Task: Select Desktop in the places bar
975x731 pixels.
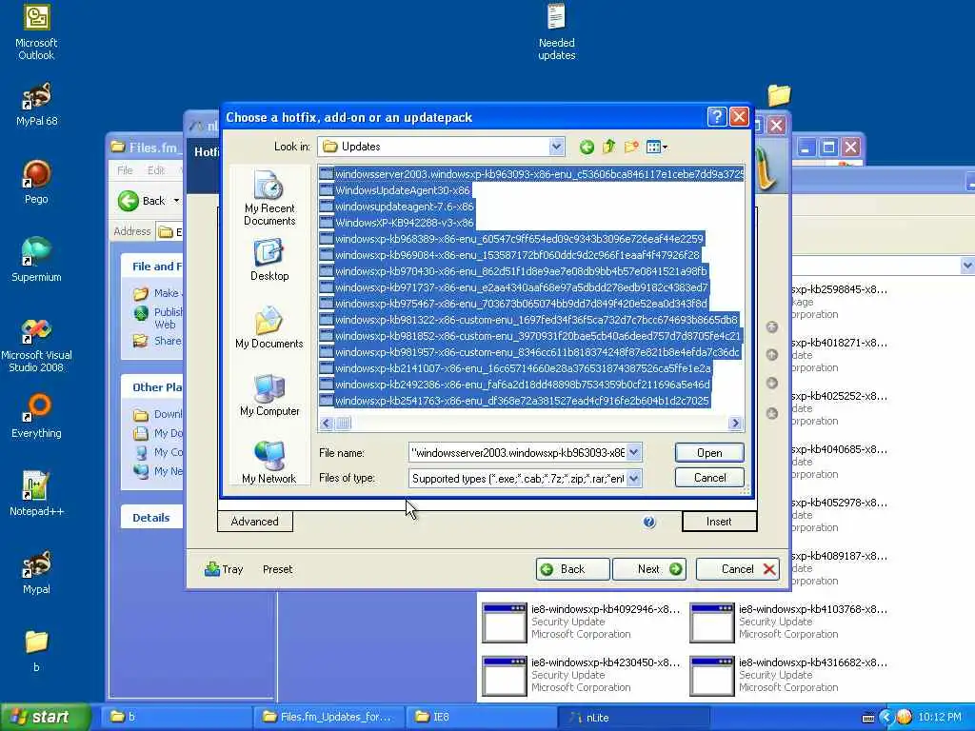Action: pos(269,260)
